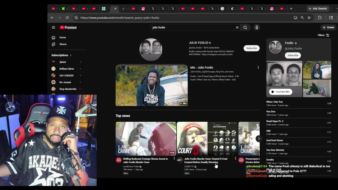Reload the YouTube results page

point(67,18)
